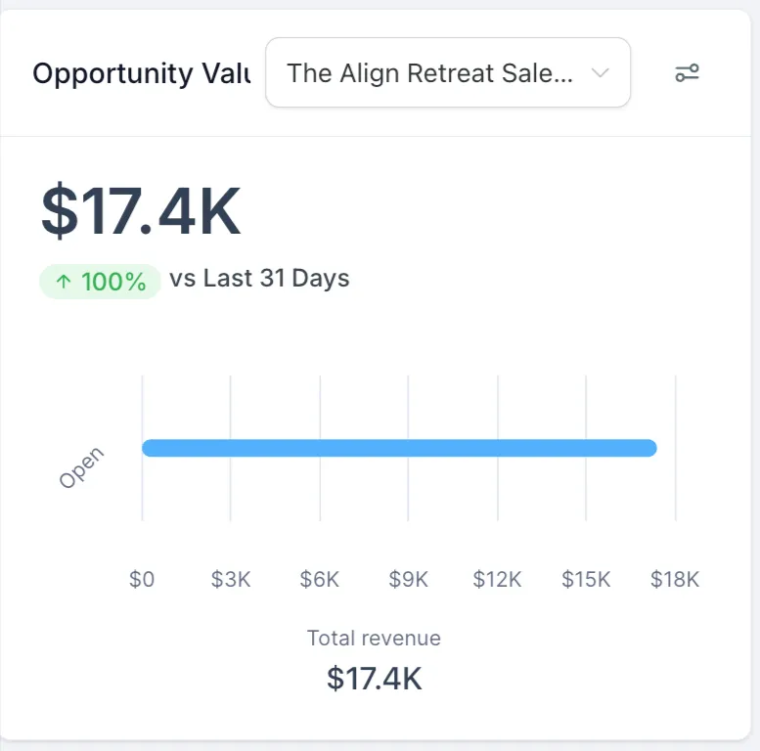
Task: Click the $17.4K total revenue figure
Action: 374,678
